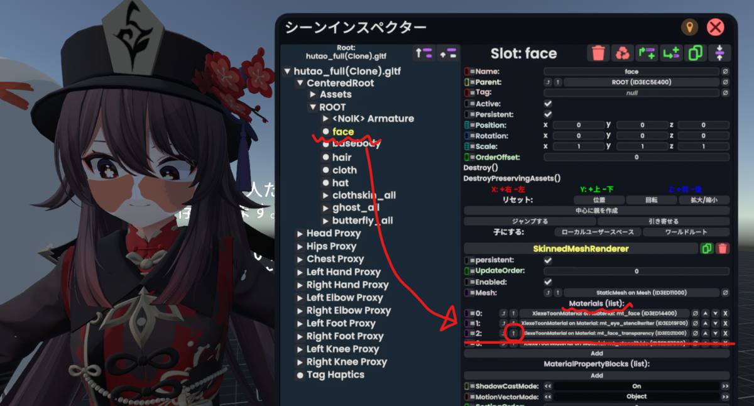Duplicate the SkinnedMeshRenderer component
This screenshot has width=754, height=406.
pyautogui.click(x=707, y=249)
